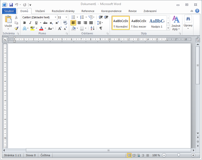Select the strikethrough icon

[x=46, y=23]
